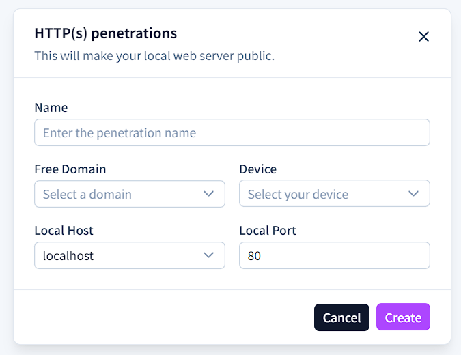Close the HTTP(s) penetrations dialog
The width and height of the screenshot is (461, 355).
(423, 37)
